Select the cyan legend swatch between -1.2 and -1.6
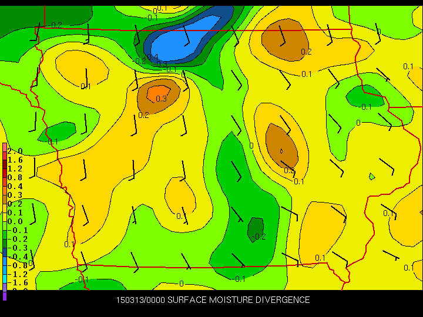423x317 pixels. 5,279
